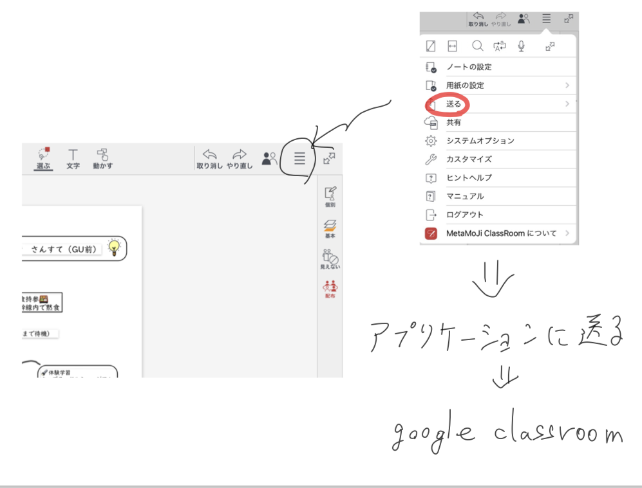Toggle fullscreen with the editor's expand arrows
Viewport: 642px width, 488px height.
[x=329, y=158]
